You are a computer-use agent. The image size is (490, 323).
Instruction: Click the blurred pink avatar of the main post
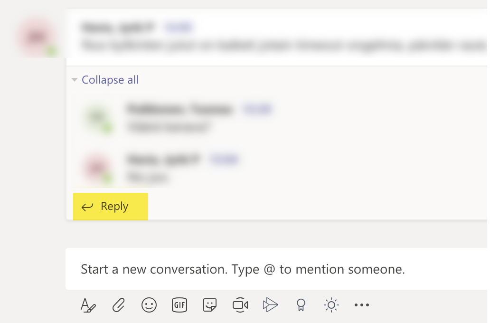37,38
